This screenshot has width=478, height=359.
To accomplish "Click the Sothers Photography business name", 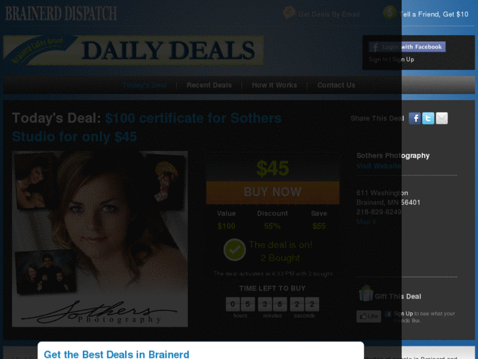I will coord(393,155).
